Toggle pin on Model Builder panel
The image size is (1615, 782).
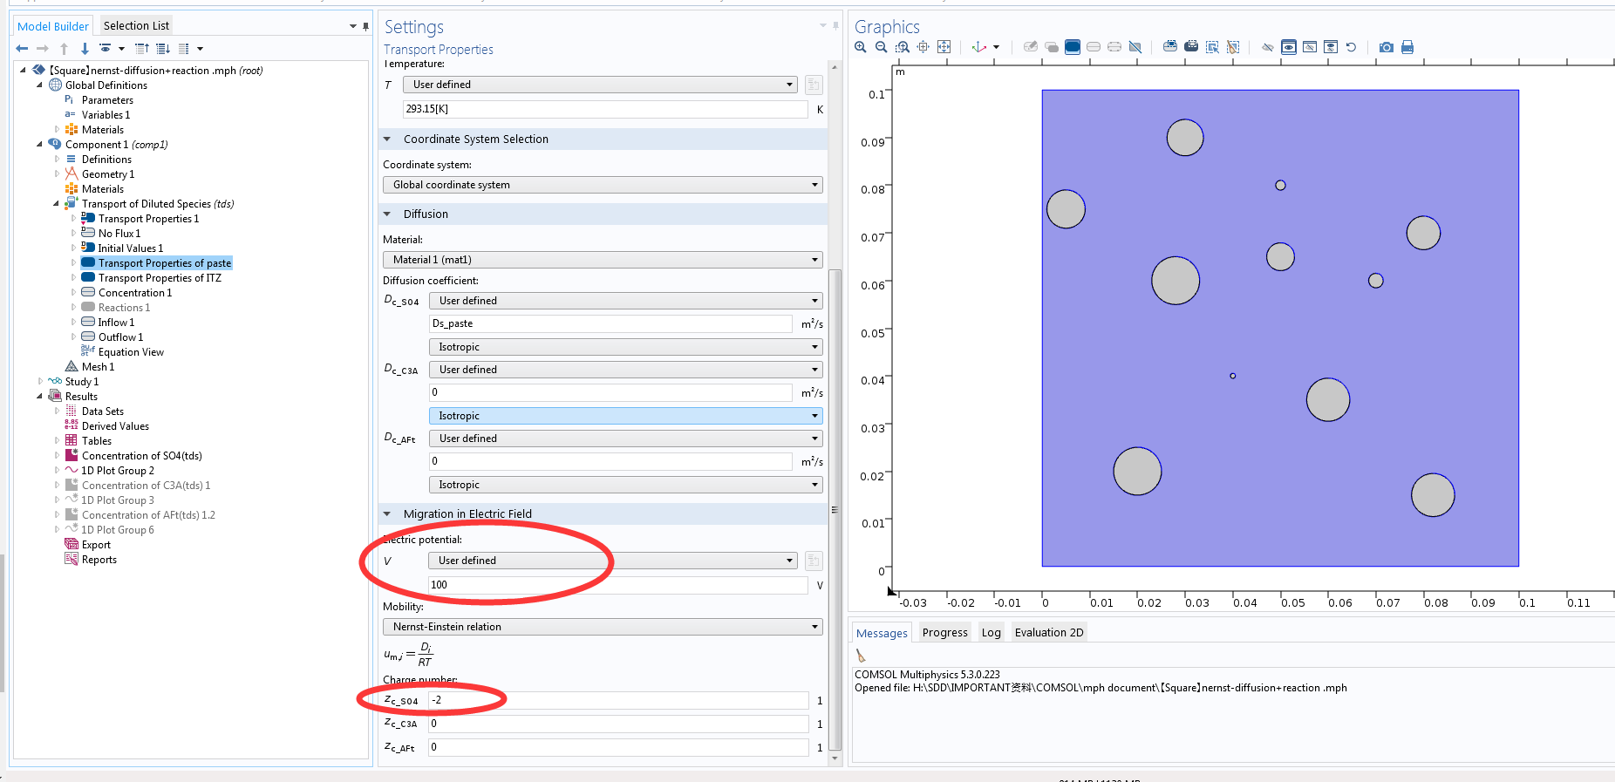pos(365,26)
